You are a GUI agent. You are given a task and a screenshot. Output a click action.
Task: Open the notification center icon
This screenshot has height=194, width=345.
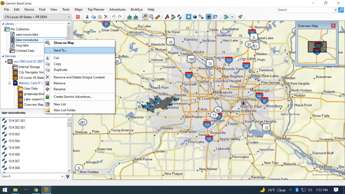(x=336, y=190)
